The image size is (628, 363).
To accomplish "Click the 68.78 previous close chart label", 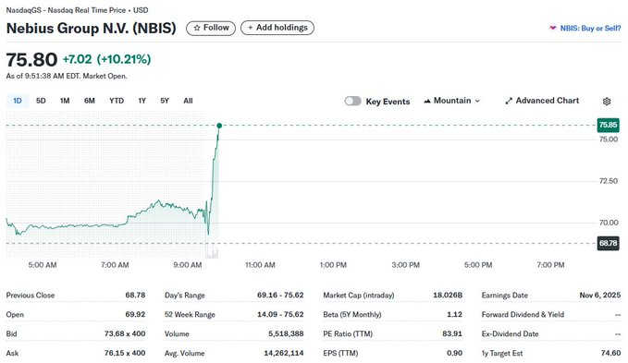I will pyautogui.click(x=608, y=243).
